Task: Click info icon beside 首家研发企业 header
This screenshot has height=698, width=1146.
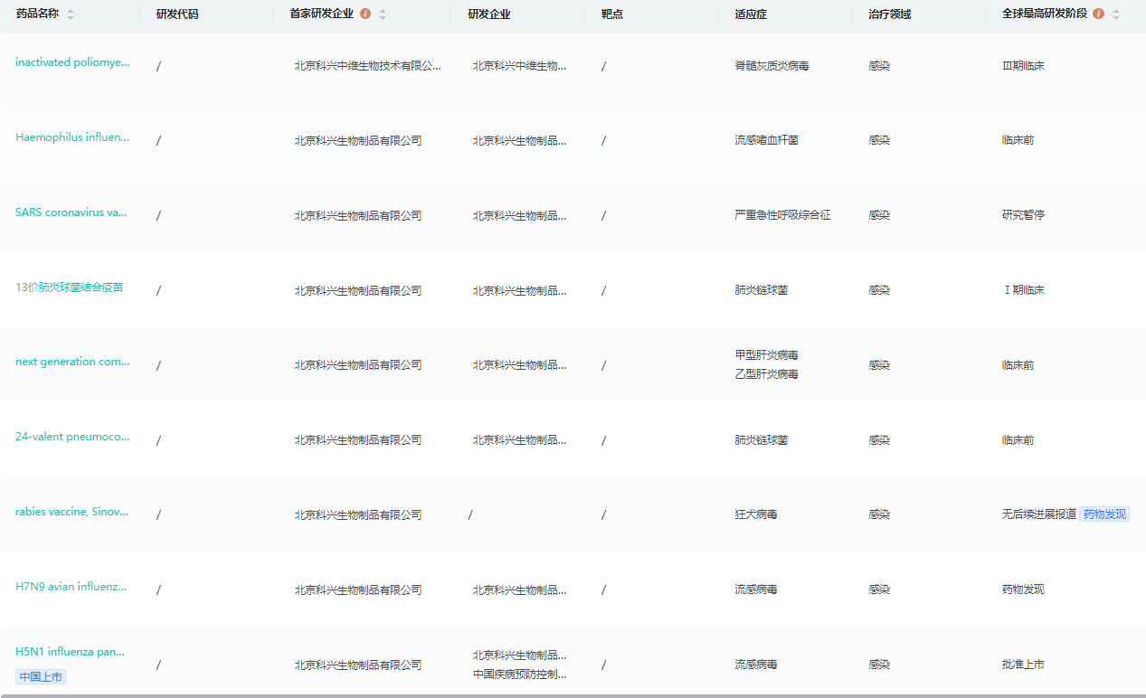Action: click(365, 14)
